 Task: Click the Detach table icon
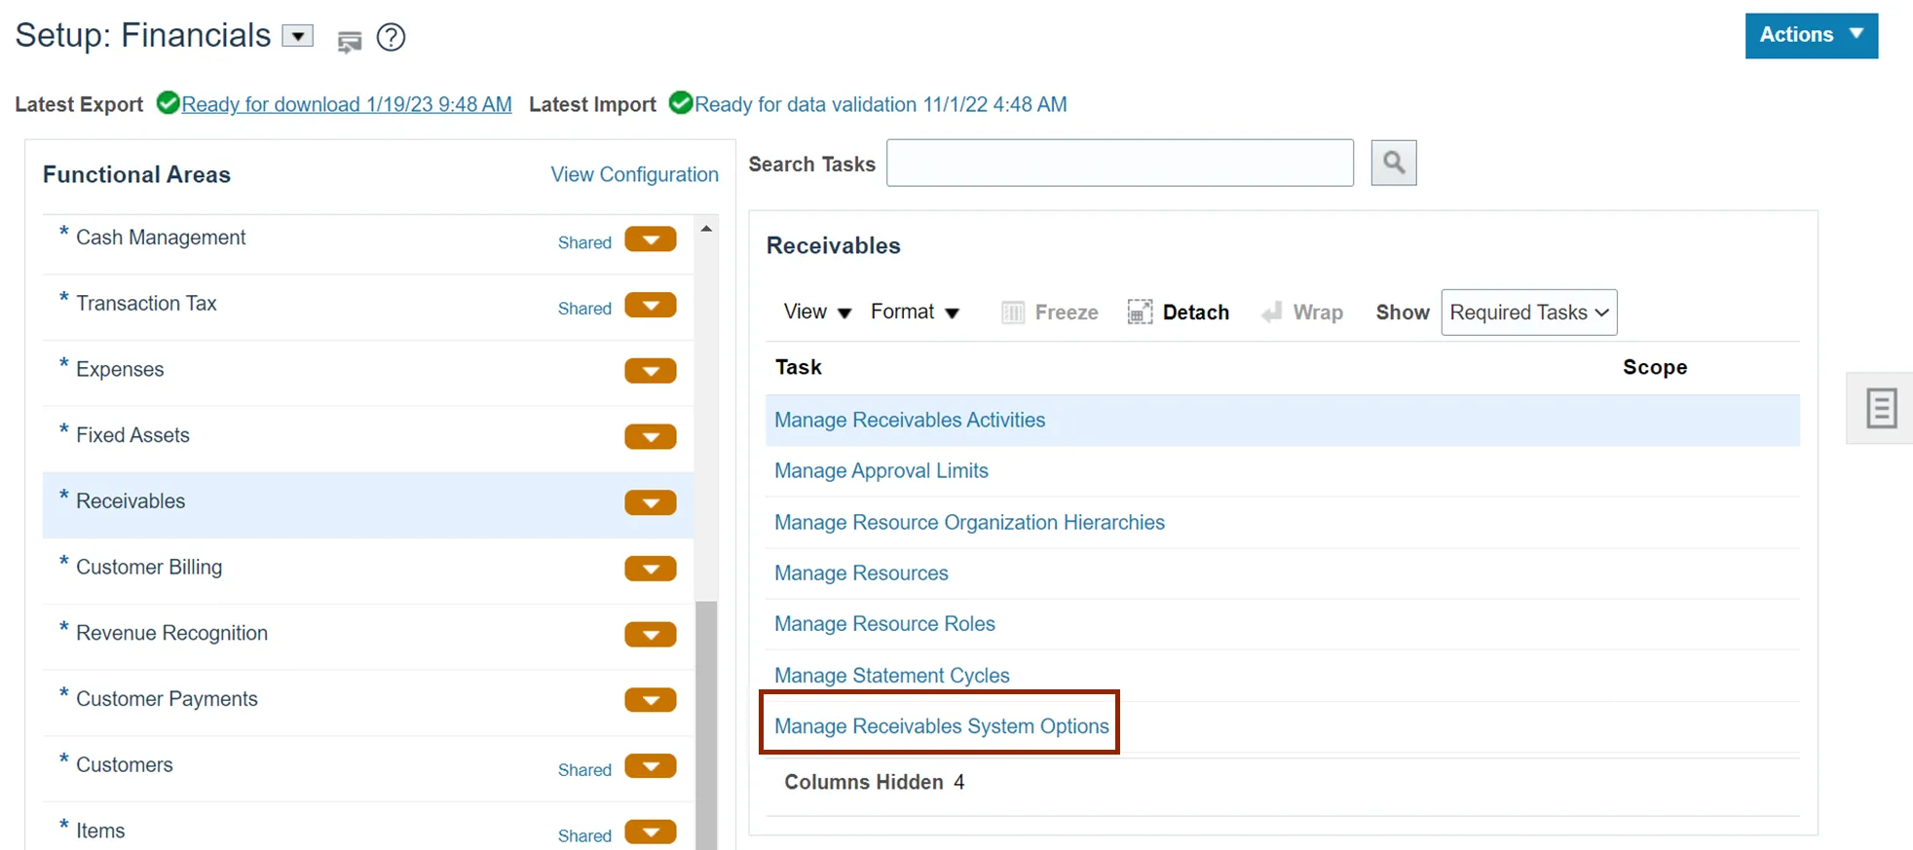point(1140,313)
